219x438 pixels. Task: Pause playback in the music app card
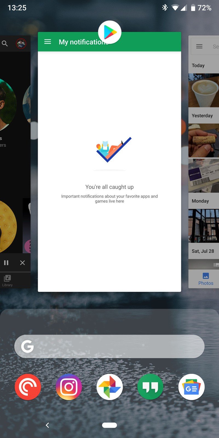(6, 263)
